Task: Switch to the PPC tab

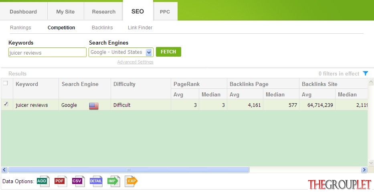Action: pyautogui.click(x=165, y=12)
